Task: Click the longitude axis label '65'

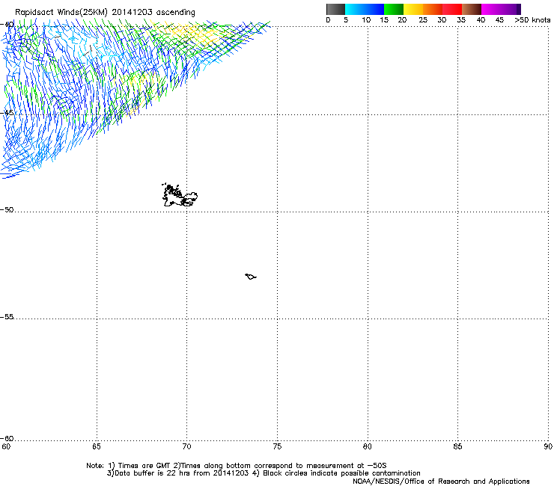Action: tap(97, 447)
